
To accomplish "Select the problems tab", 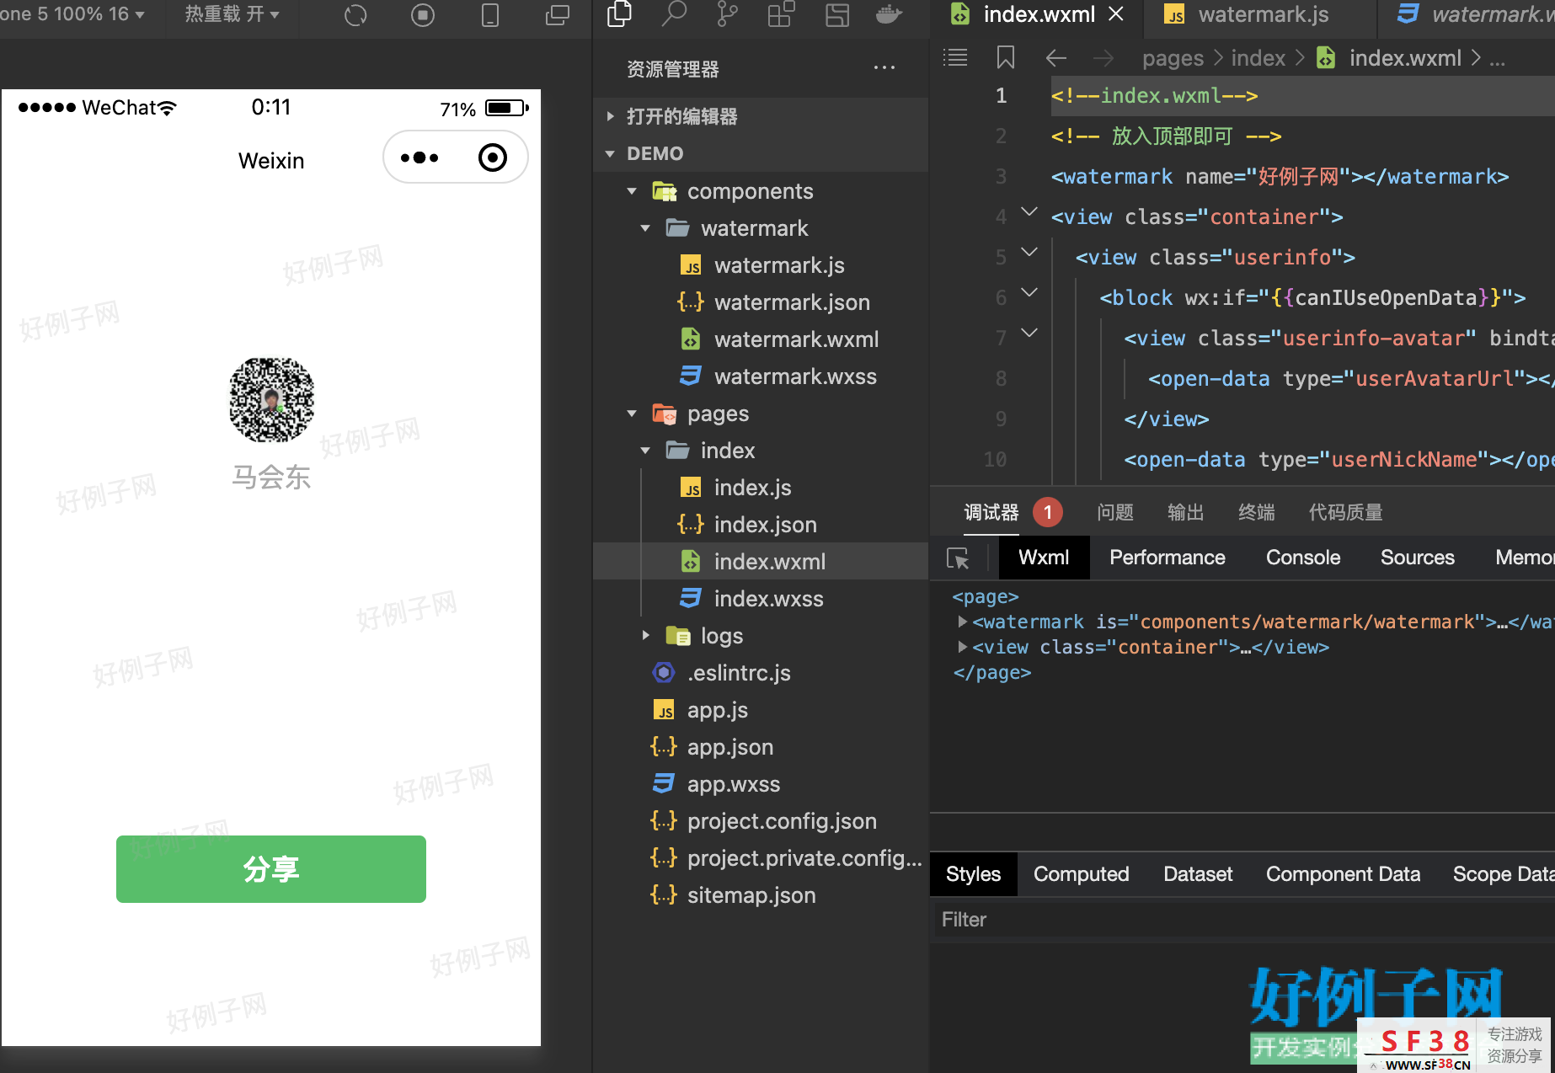I will coord(1115,512).
